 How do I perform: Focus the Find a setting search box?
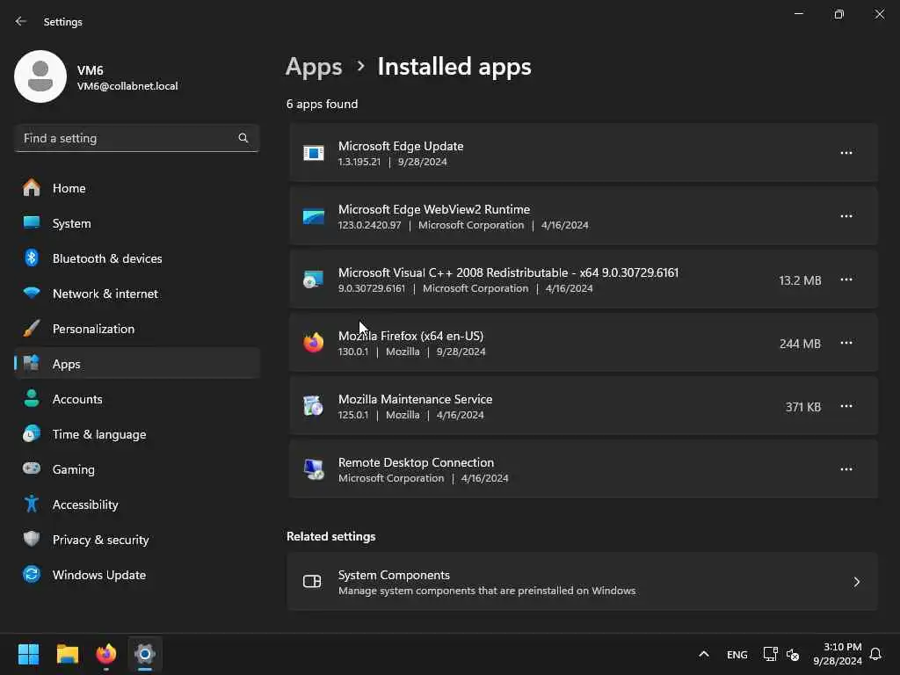[x=127, y=138]
